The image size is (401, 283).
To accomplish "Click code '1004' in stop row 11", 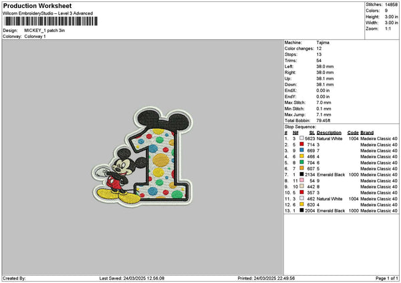I will tap(354, 199).
